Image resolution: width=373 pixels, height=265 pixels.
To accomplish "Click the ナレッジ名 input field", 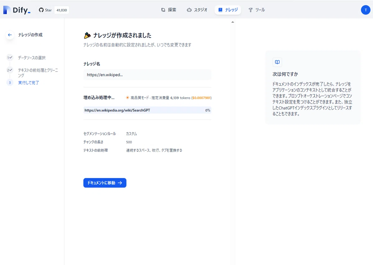I will tap(147, 75).
